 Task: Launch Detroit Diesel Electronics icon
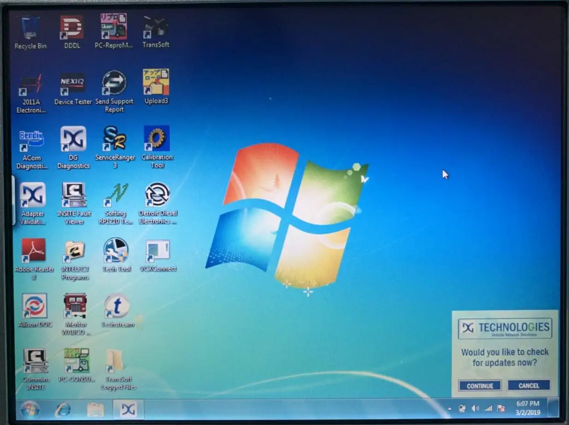click(158, 204)
